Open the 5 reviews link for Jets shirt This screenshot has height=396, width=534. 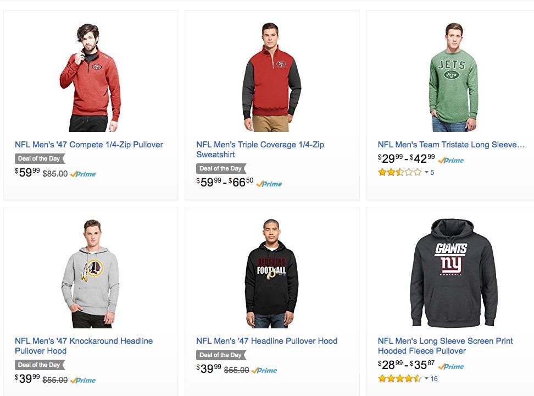432,173
